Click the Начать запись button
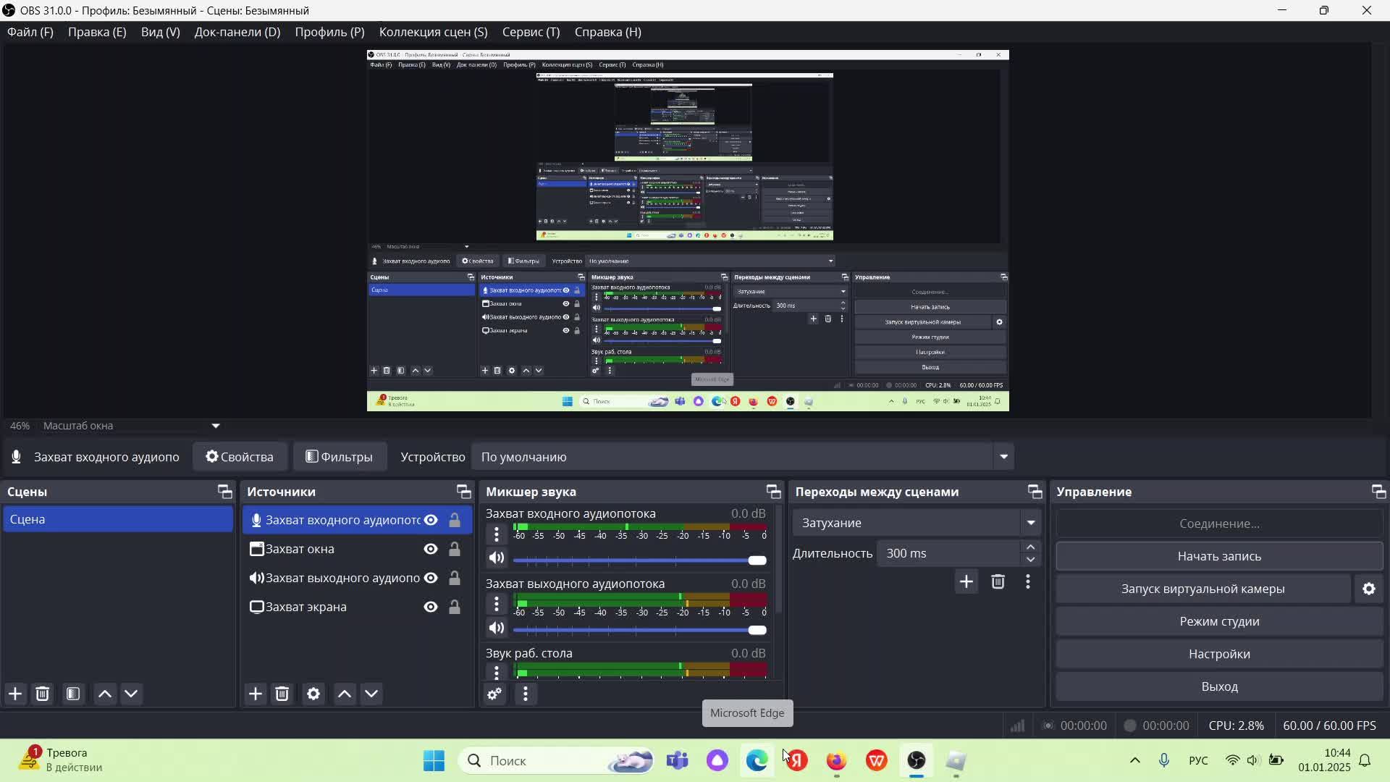Image resolution: width=1390 pixels, height=782 pixels. tap(1218, 556)
